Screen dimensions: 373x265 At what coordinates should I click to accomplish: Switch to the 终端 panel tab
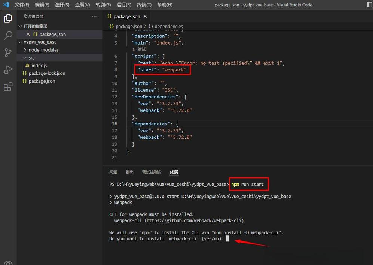[x=174, y=172]
